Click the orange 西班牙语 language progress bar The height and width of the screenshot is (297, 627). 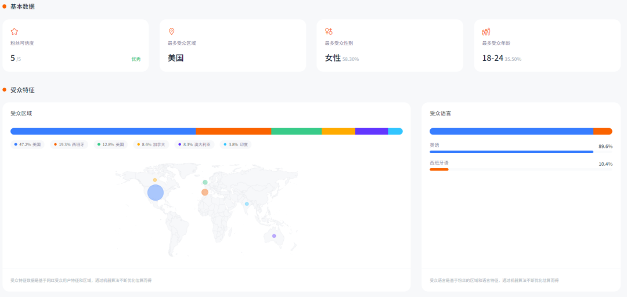(x=439, y=169)
